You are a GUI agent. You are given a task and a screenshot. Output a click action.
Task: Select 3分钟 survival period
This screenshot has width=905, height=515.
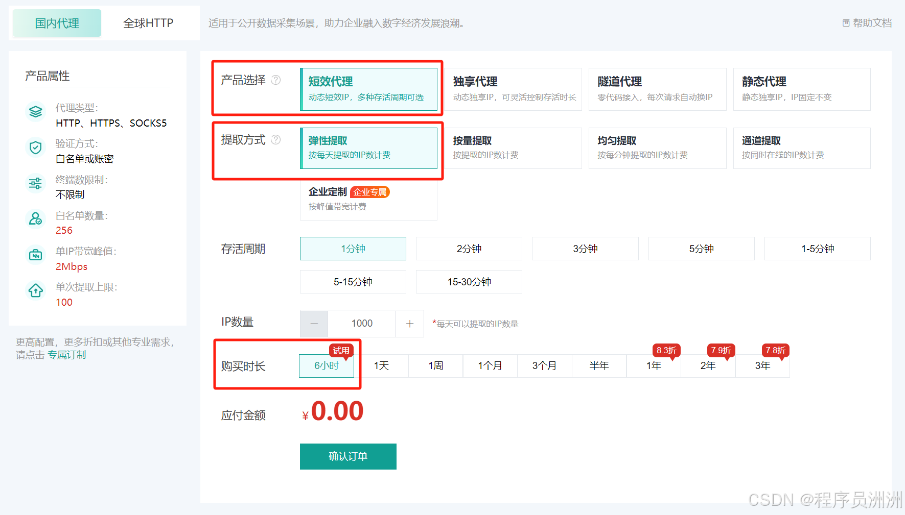pos(585,249)
